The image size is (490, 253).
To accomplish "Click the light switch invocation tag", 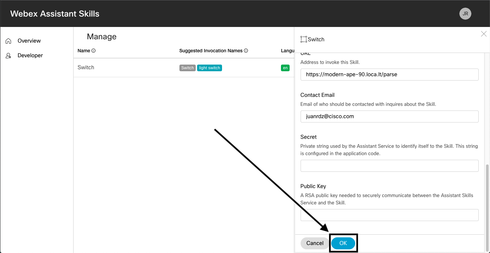I will click(209, 68).
